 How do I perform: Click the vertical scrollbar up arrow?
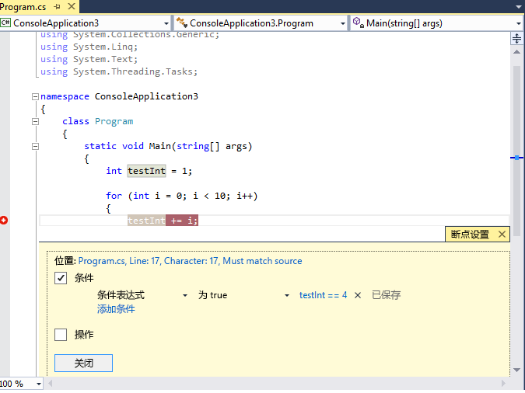pos(516,52)
